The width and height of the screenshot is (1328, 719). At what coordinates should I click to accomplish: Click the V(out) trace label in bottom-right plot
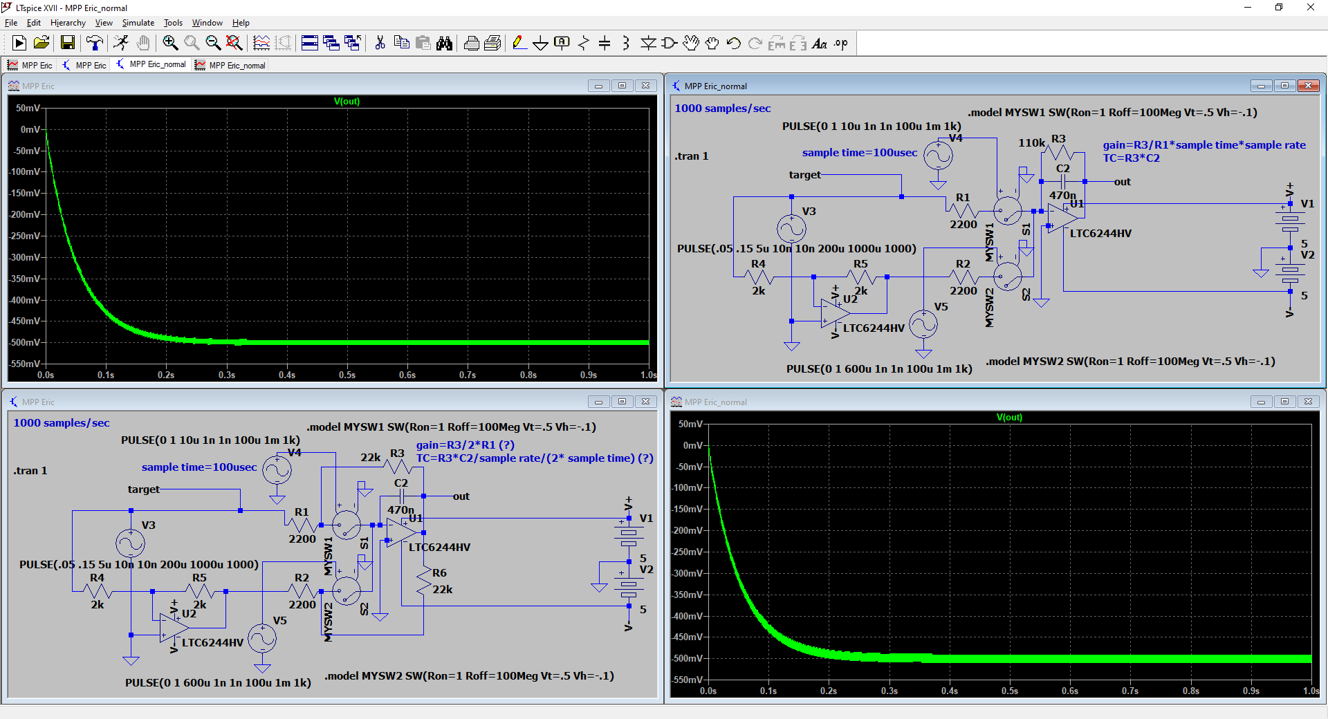(1009, 417)
